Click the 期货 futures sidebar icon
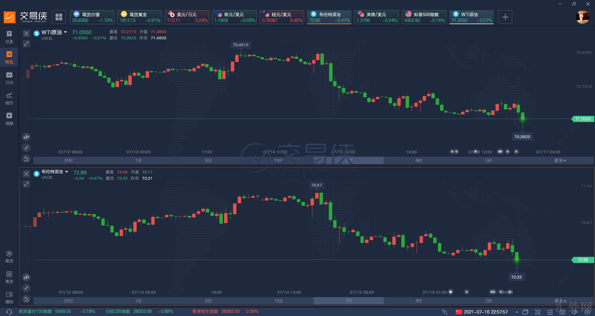This screenshot has width=595, height=316. (x=9, y=257)
